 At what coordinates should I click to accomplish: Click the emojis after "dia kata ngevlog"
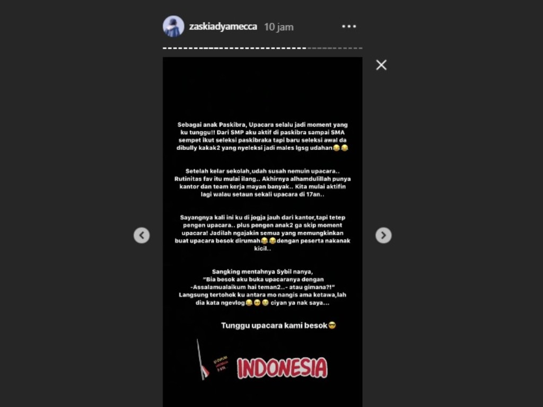pos(257,303)
